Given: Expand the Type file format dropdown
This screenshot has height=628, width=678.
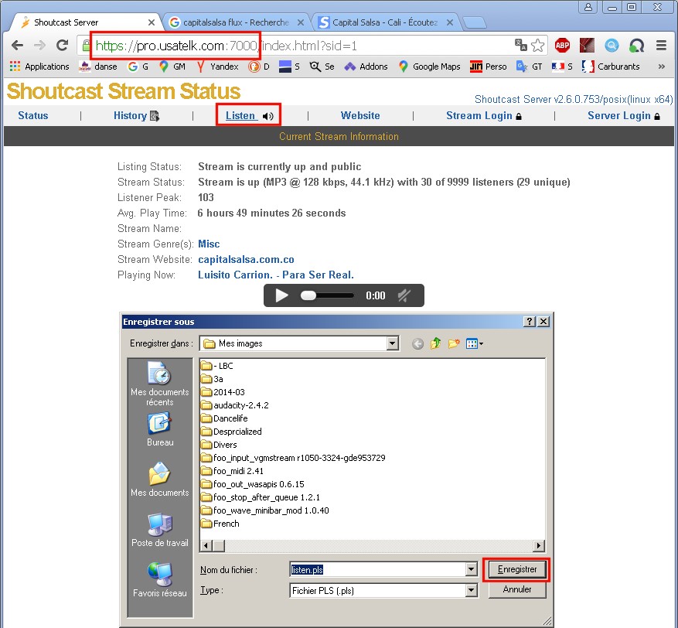Looking at the screenshot, I should 472,590.
